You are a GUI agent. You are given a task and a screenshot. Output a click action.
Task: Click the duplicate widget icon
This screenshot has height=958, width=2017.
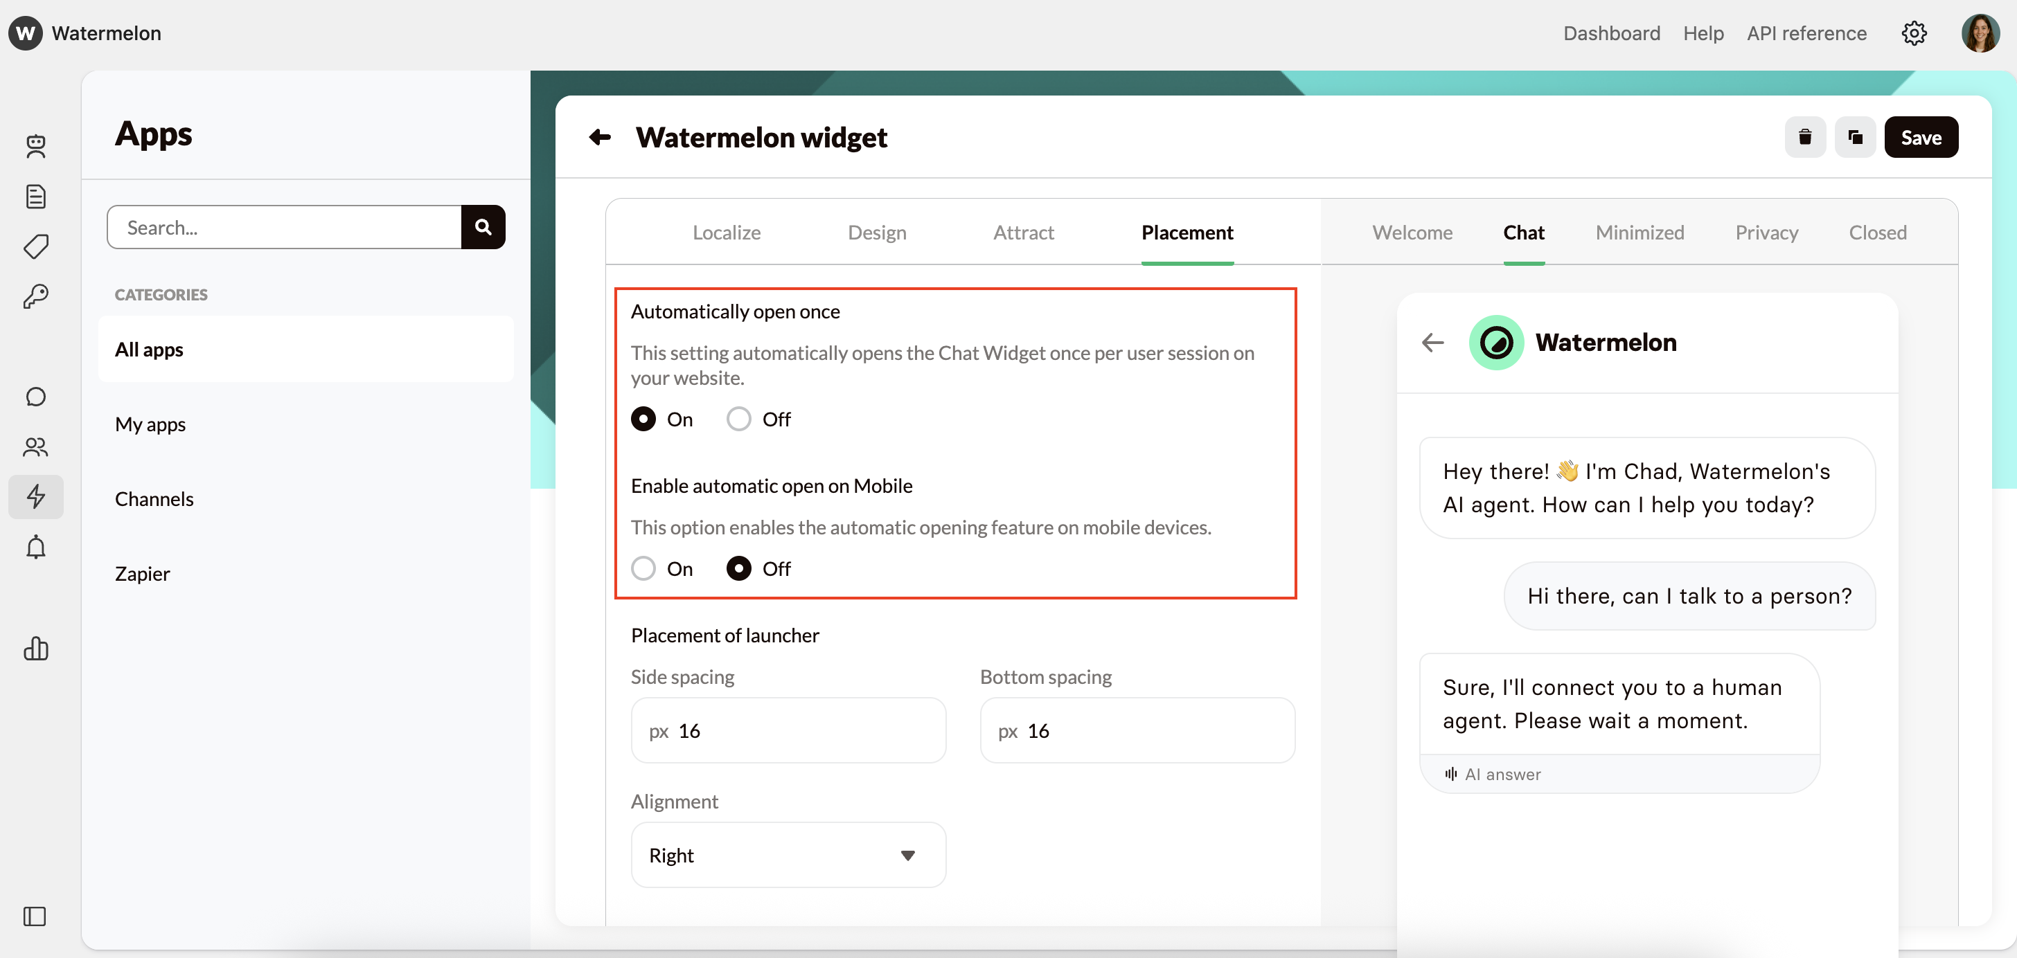point(1855,137)
